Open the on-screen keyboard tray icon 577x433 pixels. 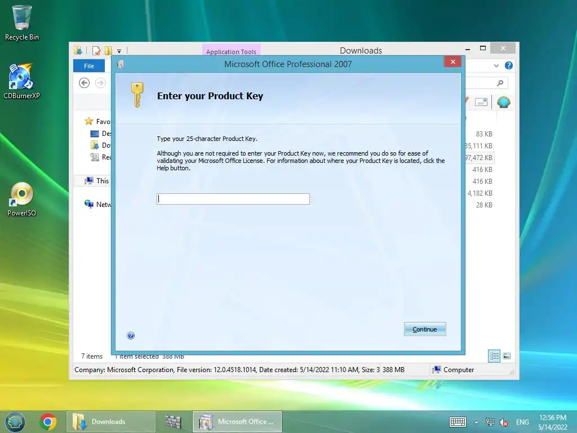pyautogui.click(x=458, y=422)
